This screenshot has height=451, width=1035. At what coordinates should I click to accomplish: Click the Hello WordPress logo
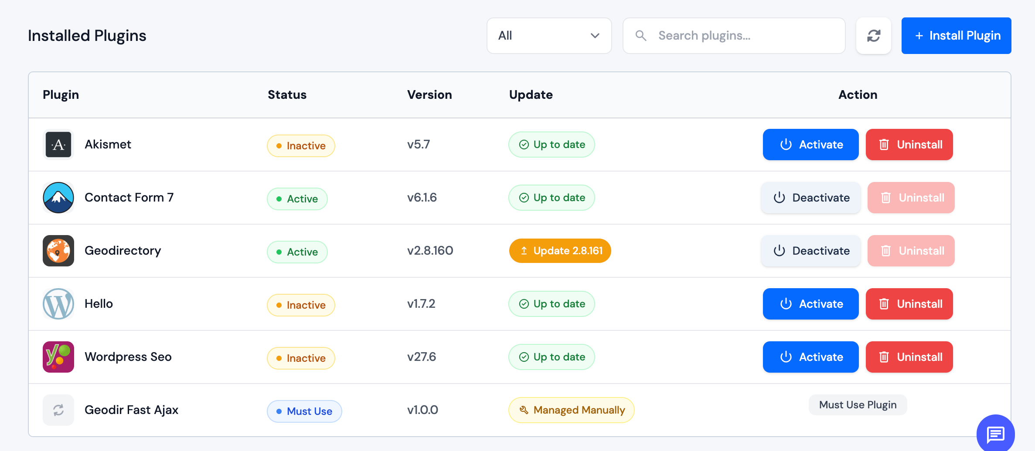(58, 304)
